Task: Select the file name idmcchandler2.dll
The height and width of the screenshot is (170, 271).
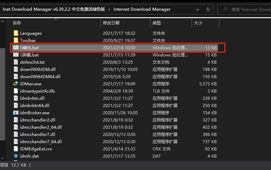Action: point(38,120)
